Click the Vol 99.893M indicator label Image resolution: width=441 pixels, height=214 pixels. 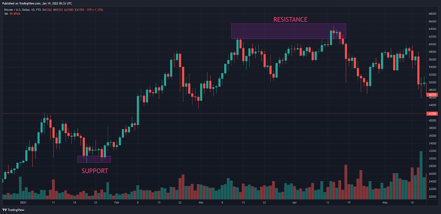click(12, 14)
